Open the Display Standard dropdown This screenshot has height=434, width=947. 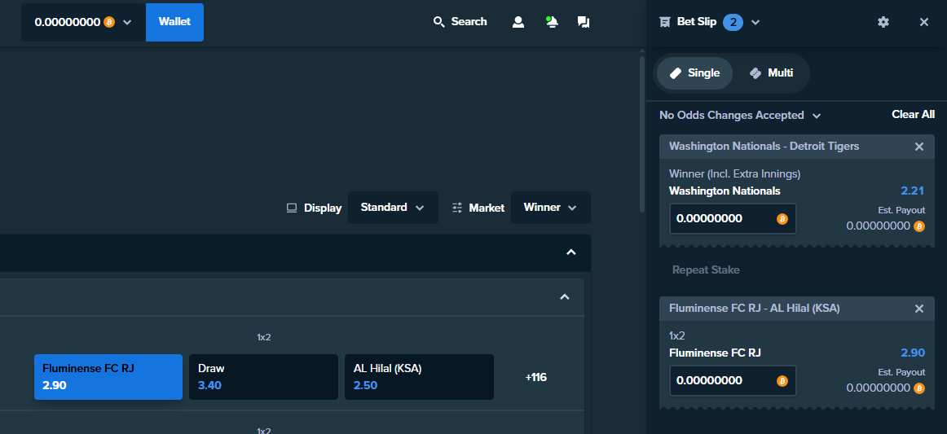point(393,208)
